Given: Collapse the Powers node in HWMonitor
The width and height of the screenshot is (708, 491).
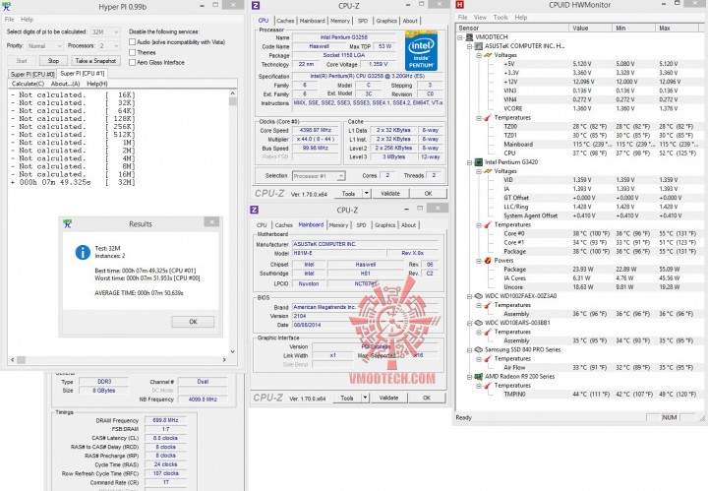Looking at the screenshot, I should click(x=478, y=261).
